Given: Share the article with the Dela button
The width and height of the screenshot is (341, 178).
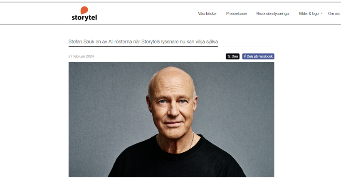Looking at the screenshot, I should click(232, 56).
